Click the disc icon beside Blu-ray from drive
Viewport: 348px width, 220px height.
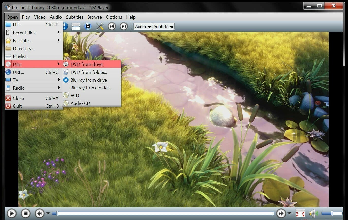point(66,80)
